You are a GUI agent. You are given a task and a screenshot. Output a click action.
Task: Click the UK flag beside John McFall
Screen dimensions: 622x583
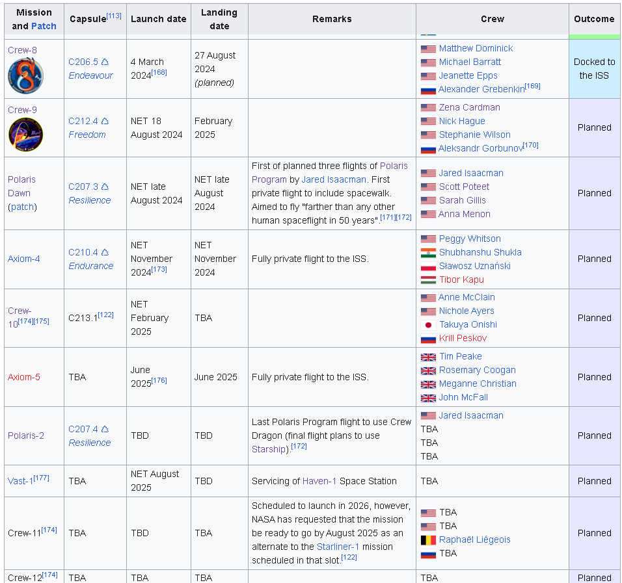click(428, 398)
